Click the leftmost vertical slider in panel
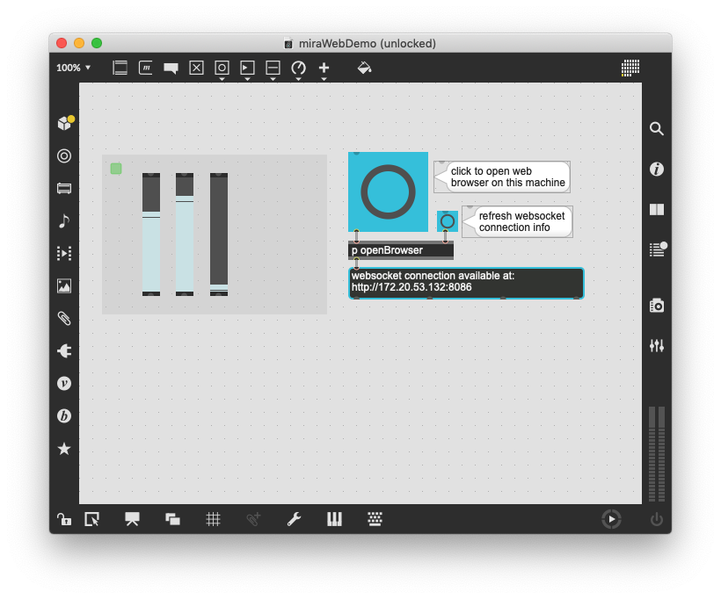 pyautogui.click(x=151, y=235)
